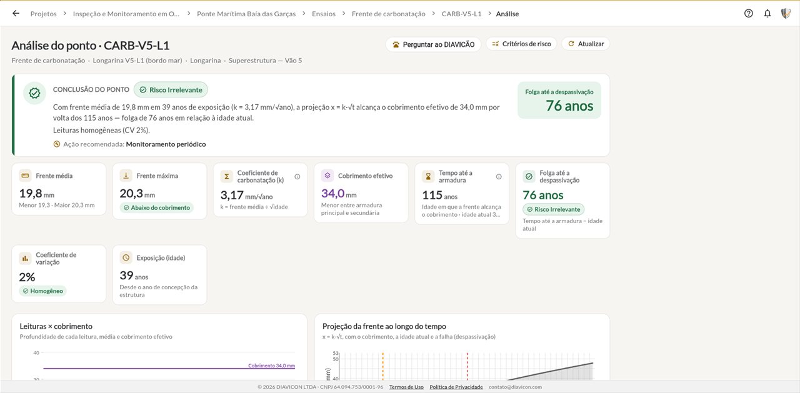Click the icon beside Ação recomendada
Screen dimensions: 800x393
pyautogui.click(x=57, y=144)
